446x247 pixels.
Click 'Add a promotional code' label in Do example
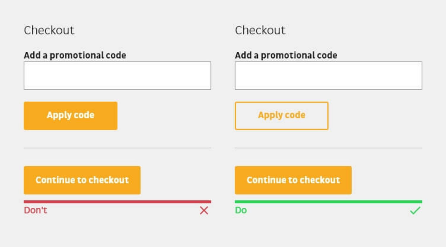(286, 55)
